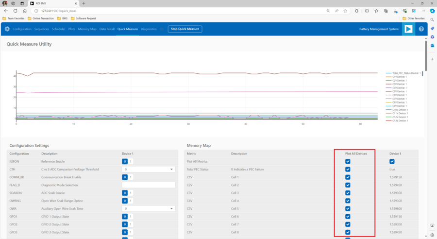The image size is (437, 239).
Task: Toggle the Total PEC Status plot checkbox
Action: (x=348, y=169)
